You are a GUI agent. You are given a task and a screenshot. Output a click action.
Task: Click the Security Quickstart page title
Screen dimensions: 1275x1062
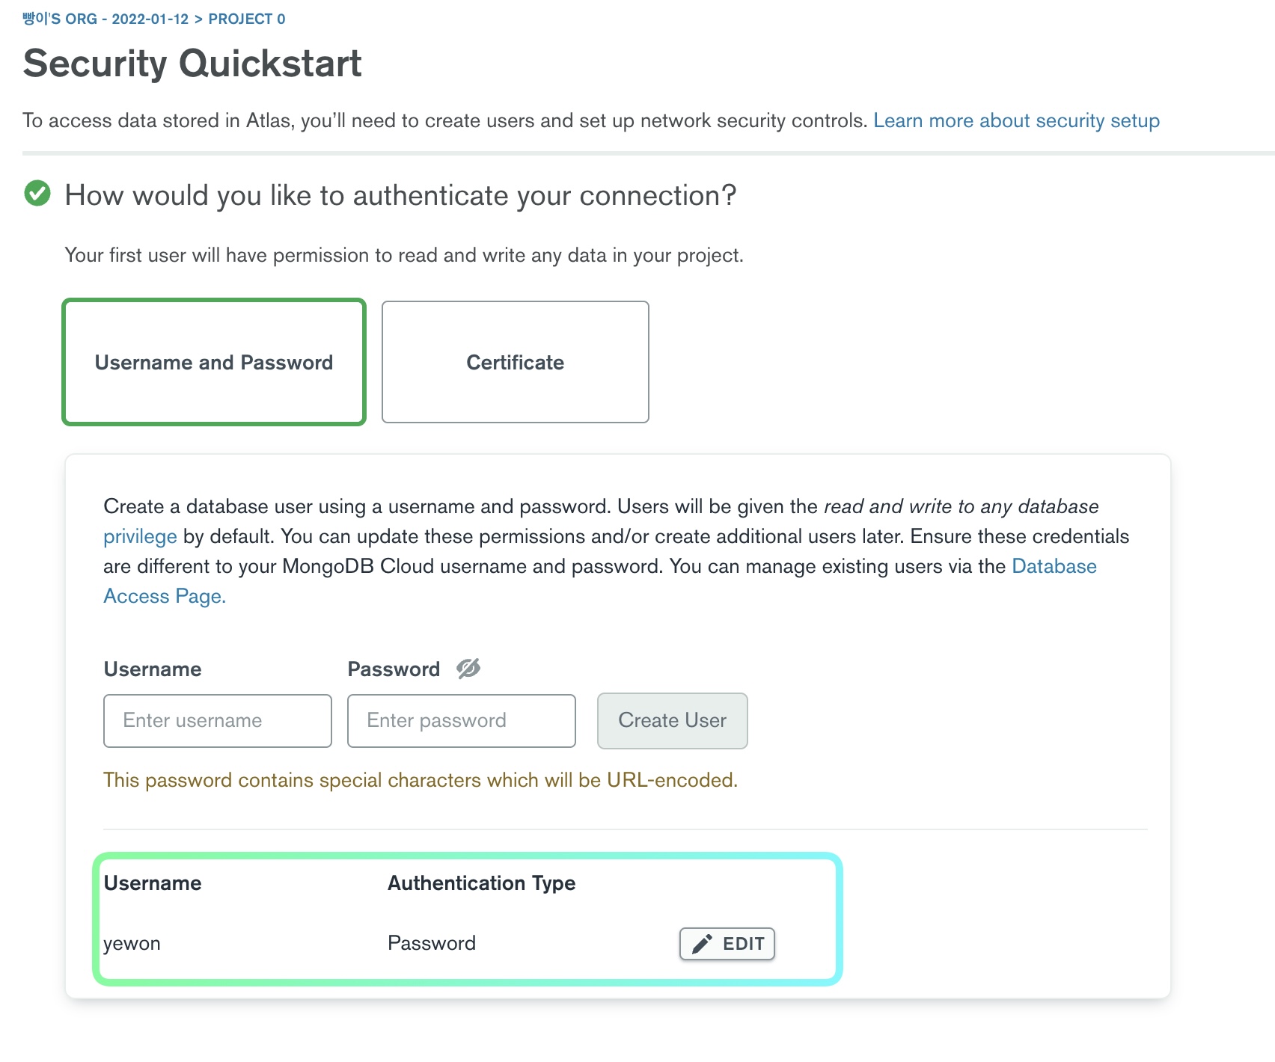tap(192, 63)
